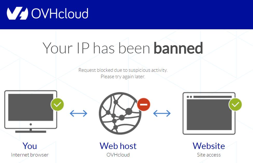Click the globe network icon above Web host
The height and width of the screenshot is (163, 253).
click(120, 113)
